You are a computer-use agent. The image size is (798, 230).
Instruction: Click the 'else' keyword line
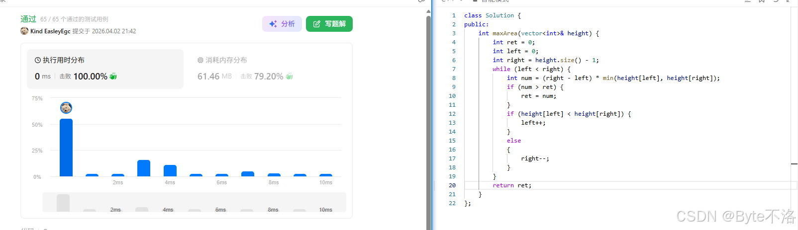click(x=514, y=141)
